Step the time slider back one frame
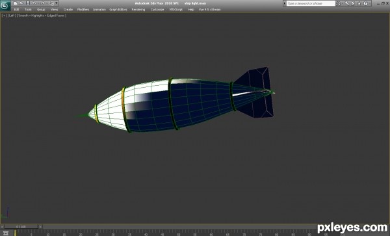The width and height of the screenshot is (390, 236). [x=2, y=227]
